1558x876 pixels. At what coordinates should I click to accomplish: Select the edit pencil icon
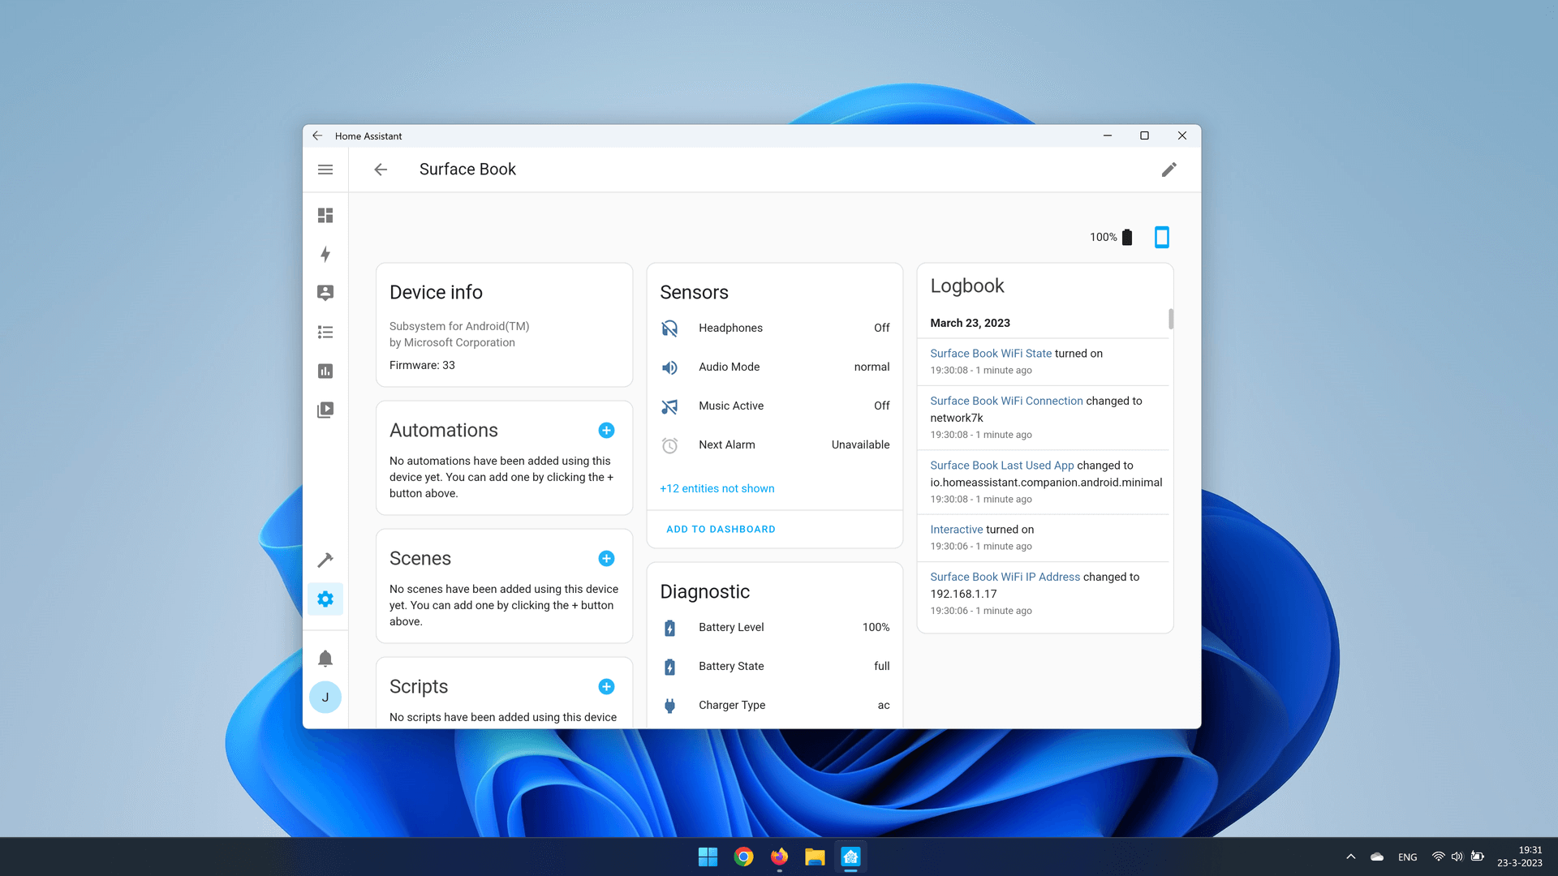1169,169
